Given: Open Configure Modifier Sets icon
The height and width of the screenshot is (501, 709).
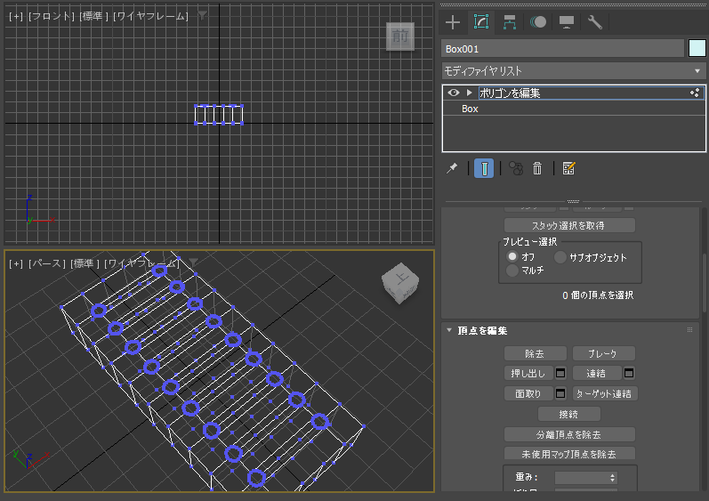Looking at the screenshot, I should [568, 168].
